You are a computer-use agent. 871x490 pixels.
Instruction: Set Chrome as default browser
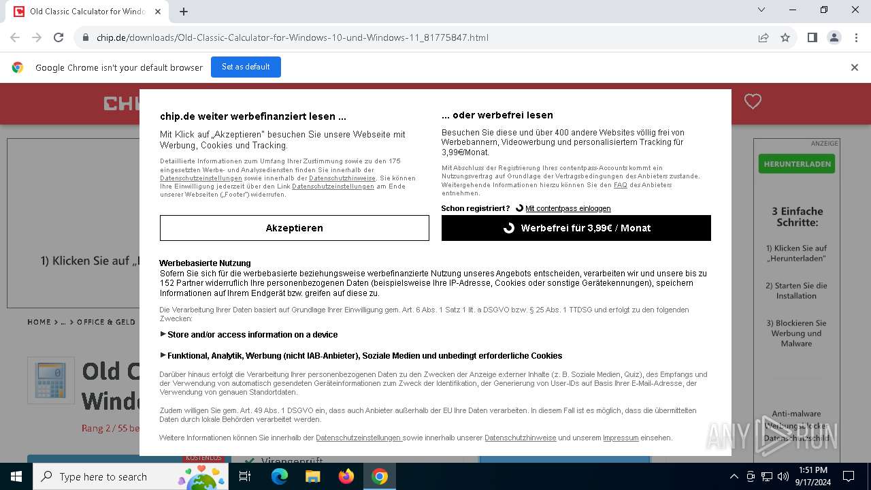(246, 67)
